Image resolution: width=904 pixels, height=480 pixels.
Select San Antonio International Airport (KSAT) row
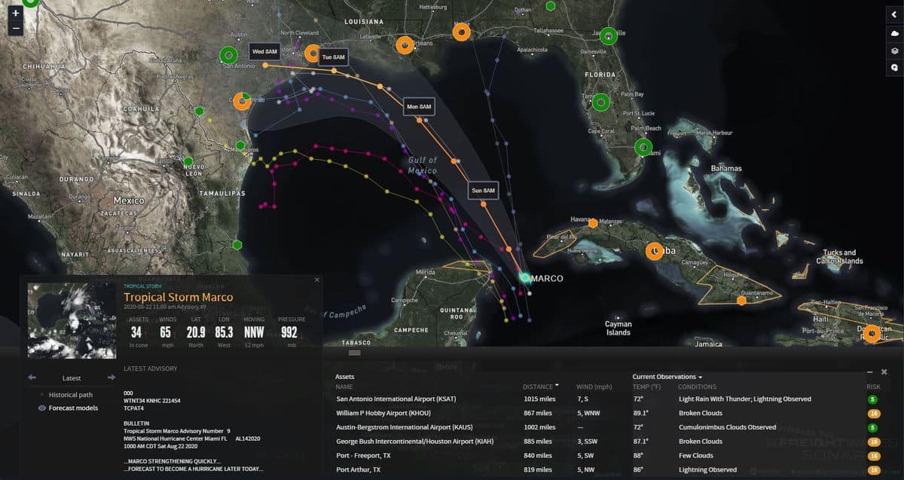(610, 399)
